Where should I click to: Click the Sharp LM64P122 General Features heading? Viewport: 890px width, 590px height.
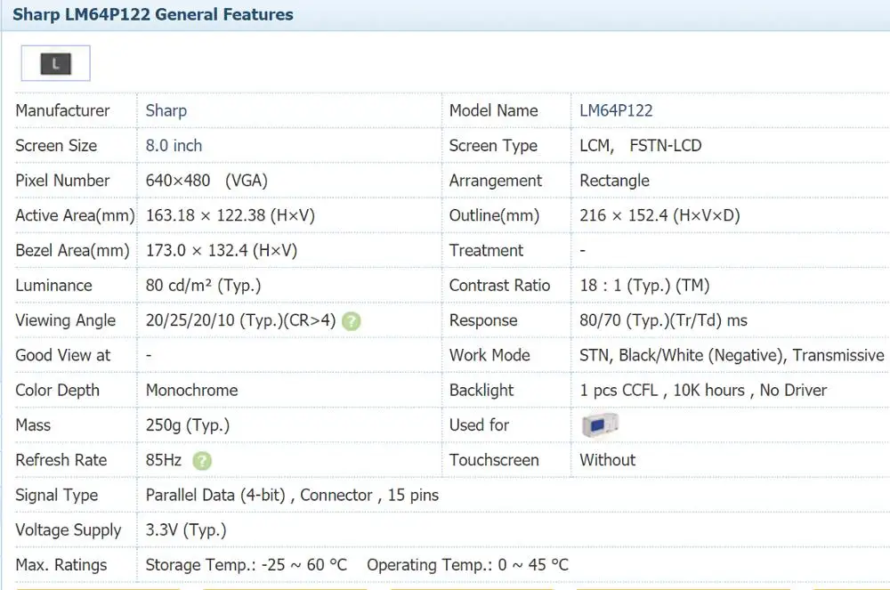coord(153,14)
